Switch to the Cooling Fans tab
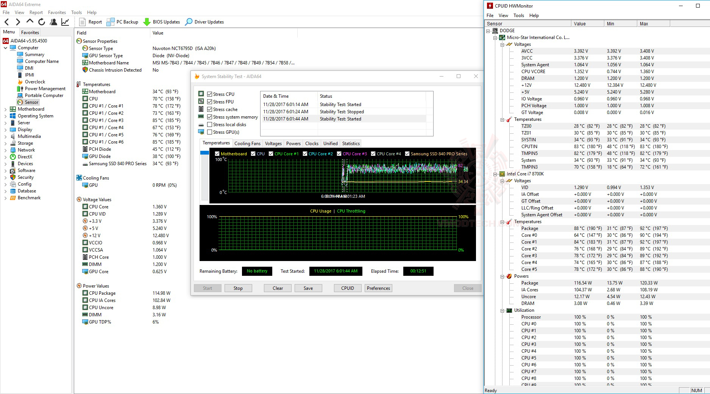The height and width of the screenshot is (394, 710). pos(247,144)
